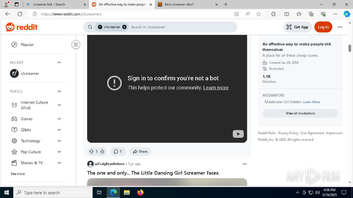
Task: Open Edge Settings and more menu
Action: pos(335,14)
